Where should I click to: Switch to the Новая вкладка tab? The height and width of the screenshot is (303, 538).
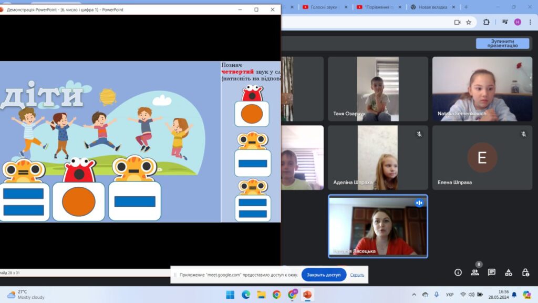[433, 7]
